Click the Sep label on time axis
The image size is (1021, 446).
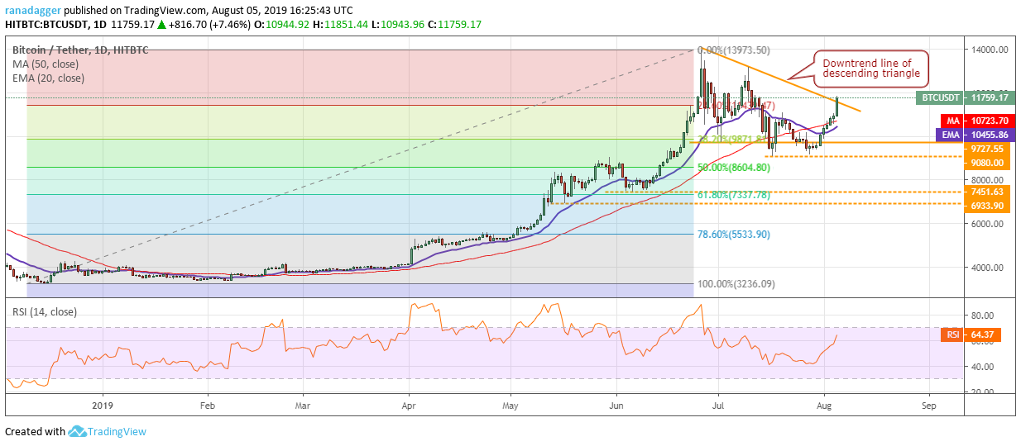point(928,407)
